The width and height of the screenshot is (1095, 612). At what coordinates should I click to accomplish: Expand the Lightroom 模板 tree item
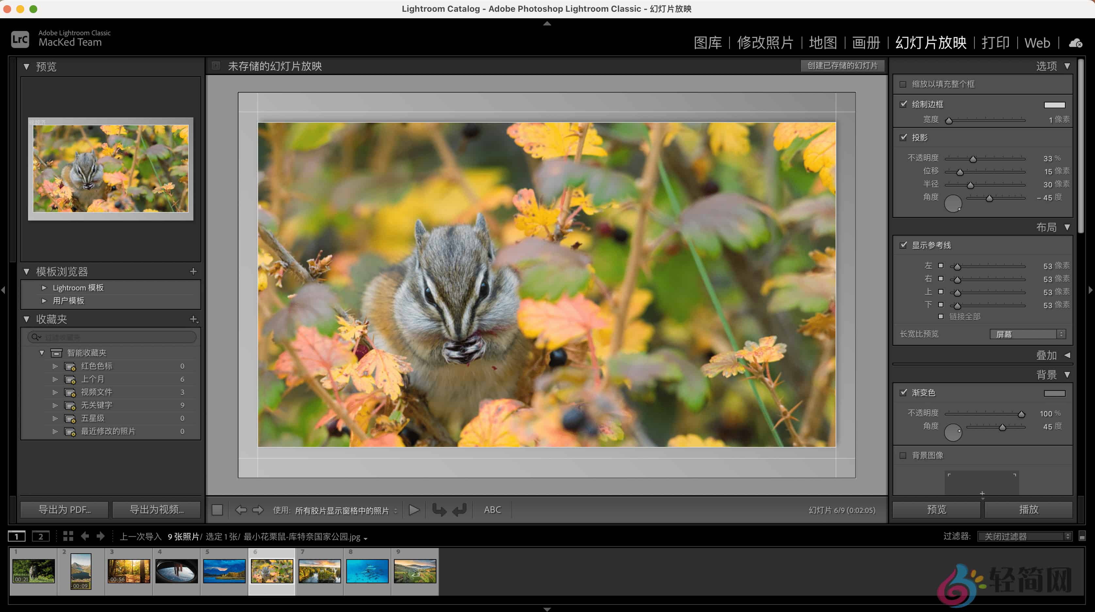tap(45, 287)
